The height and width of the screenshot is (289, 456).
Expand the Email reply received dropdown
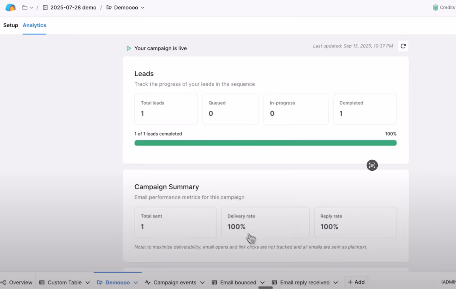pos(336,282)
